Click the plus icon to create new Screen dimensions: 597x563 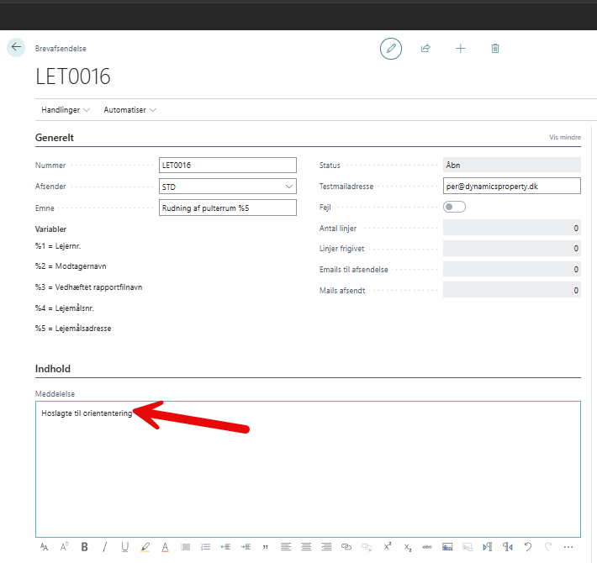point(460,49)
